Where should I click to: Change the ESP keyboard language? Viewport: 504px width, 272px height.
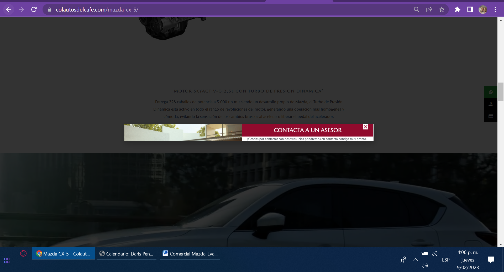coord(446,260)
